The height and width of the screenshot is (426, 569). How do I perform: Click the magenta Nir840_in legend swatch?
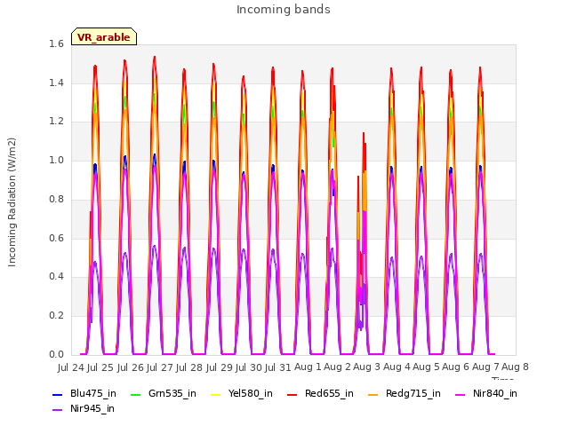point(461,394)
